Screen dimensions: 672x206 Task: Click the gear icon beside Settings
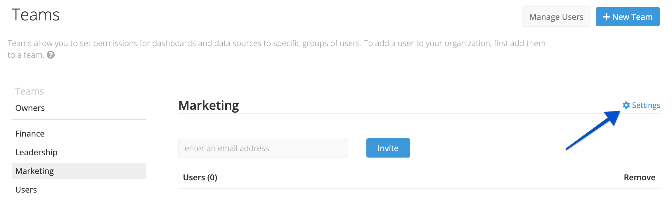click(626, 105)
